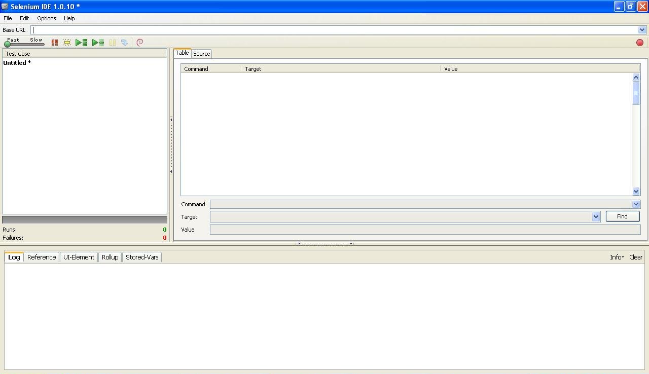Click the swirl rollup rules icon
Viewport: 649px width, 374px height.
(x=140, y=43)
